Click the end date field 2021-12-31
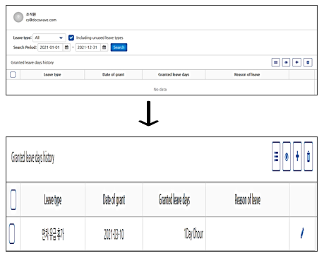324x263 pixels. coord(88,47)
